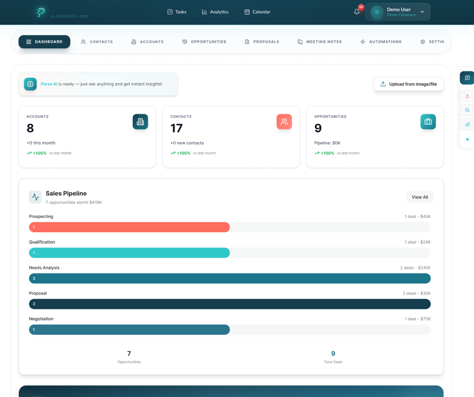Viewport: 474px width, 397px height.
Task: Click the teal briefcase icon on the Opportunities card
Action: click(x=428, y=122)
